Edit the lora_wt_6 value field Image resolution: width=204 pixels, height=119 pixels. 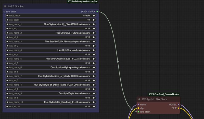point(50,72)
